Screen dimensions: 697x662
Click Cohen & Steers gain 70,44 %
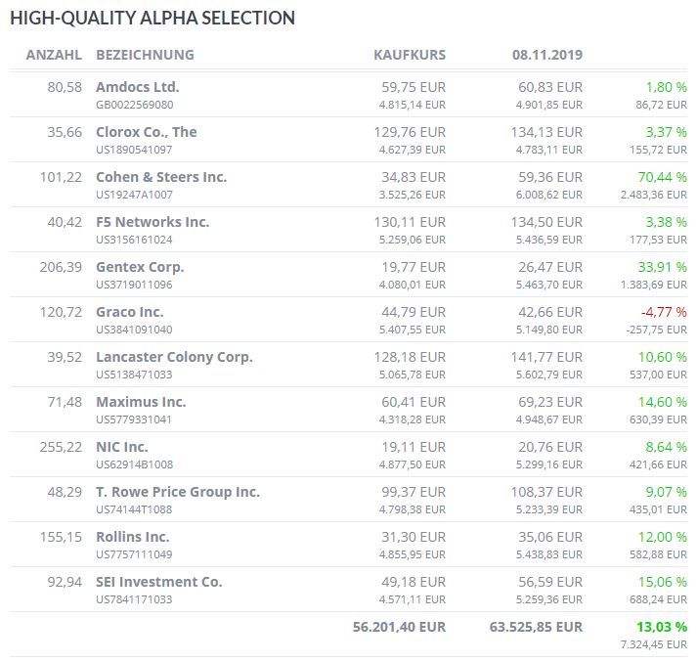pos(663,177)
